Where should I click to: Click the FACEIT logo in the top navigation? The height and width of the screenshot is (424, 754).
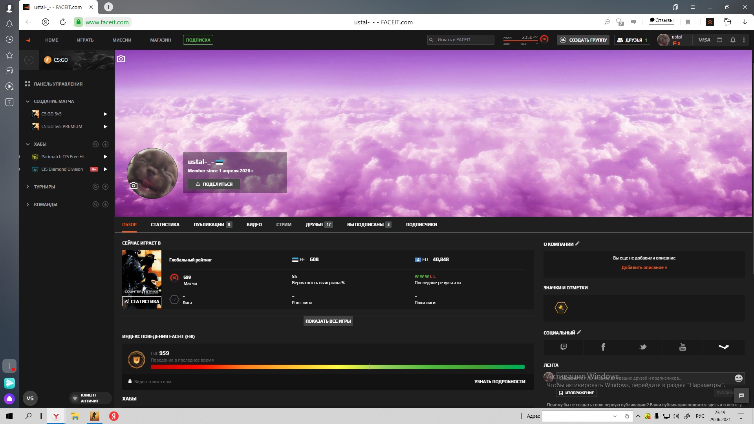point(28,40)
